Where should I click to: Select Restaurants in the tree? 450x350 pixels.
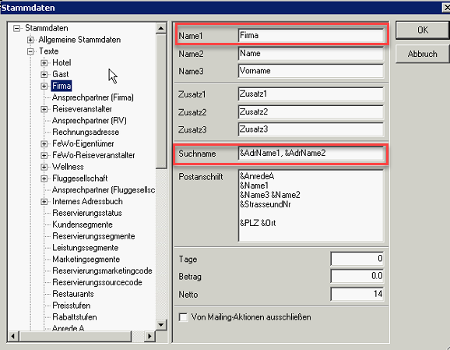coord(73,294)
